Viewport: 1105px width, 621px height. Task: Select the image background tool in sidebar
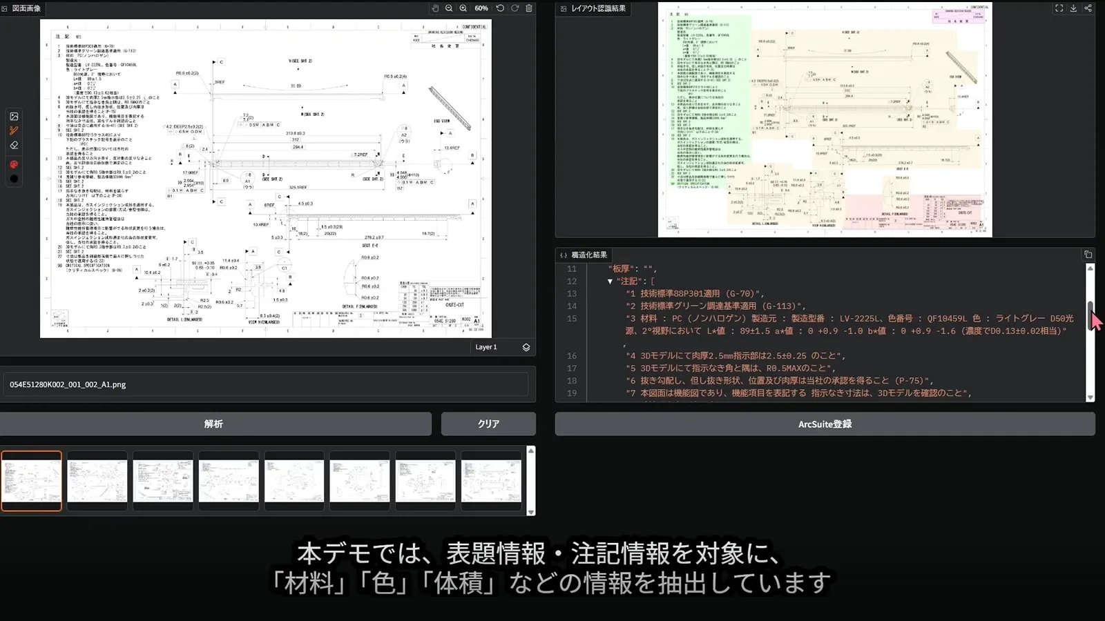click(14, 117)
